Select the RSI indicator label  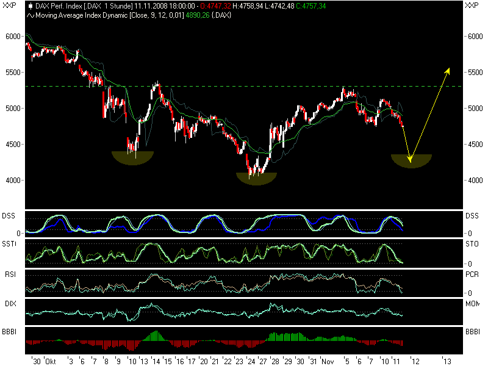(10, 274)
